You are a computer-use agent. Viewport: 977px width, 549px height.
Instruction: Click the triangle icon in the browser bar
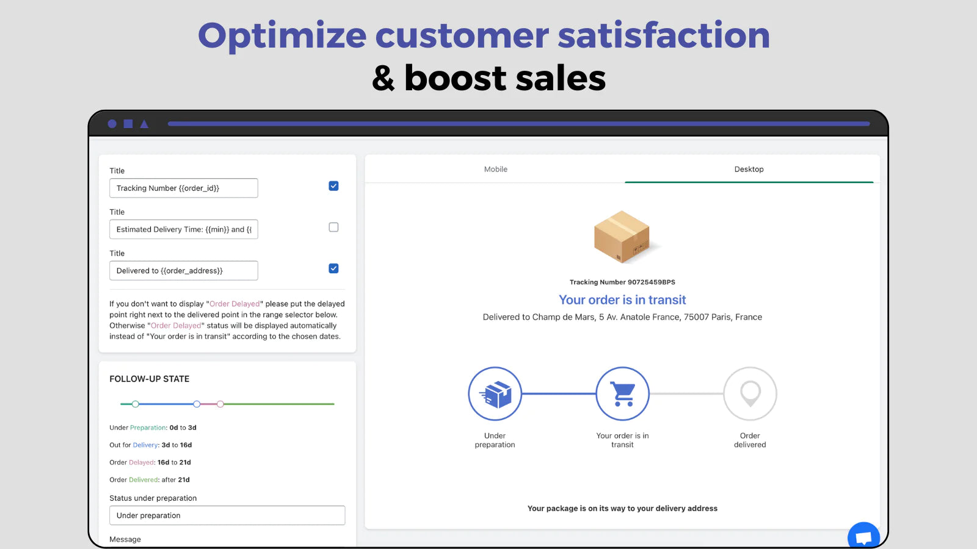click(x=143, y=123)
